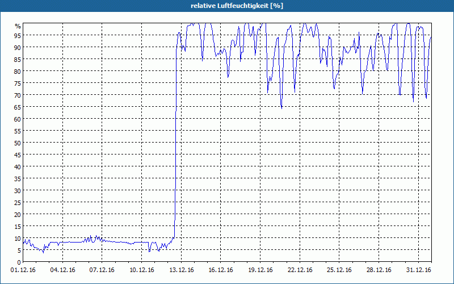Select the 04.12.16 date label
This screenshot has height=284, width=454.
coord(62,270)
